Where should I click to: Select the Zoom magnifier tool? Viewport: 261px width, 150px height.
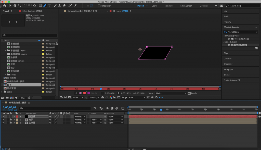pos(19,6)
